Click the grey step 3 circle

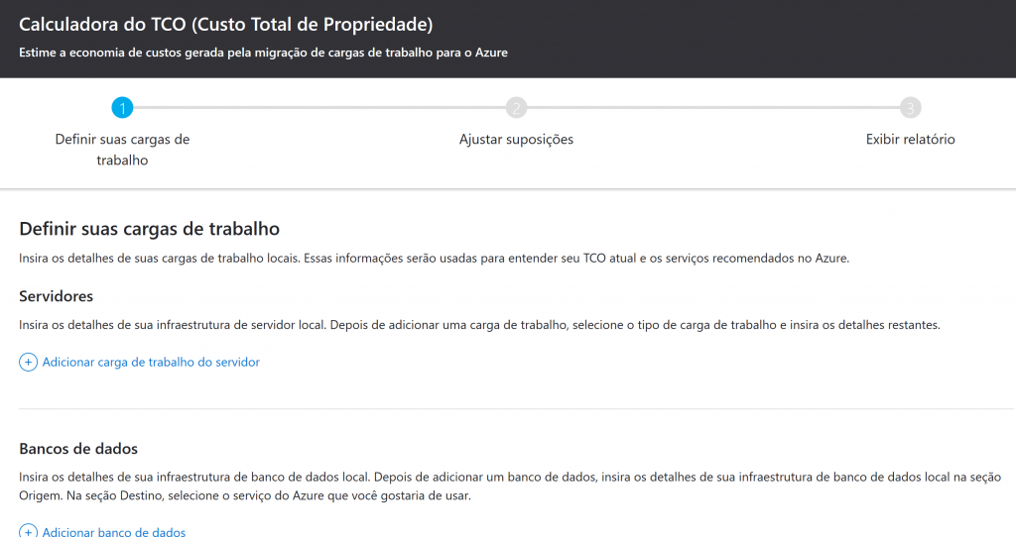pos(910,108)
